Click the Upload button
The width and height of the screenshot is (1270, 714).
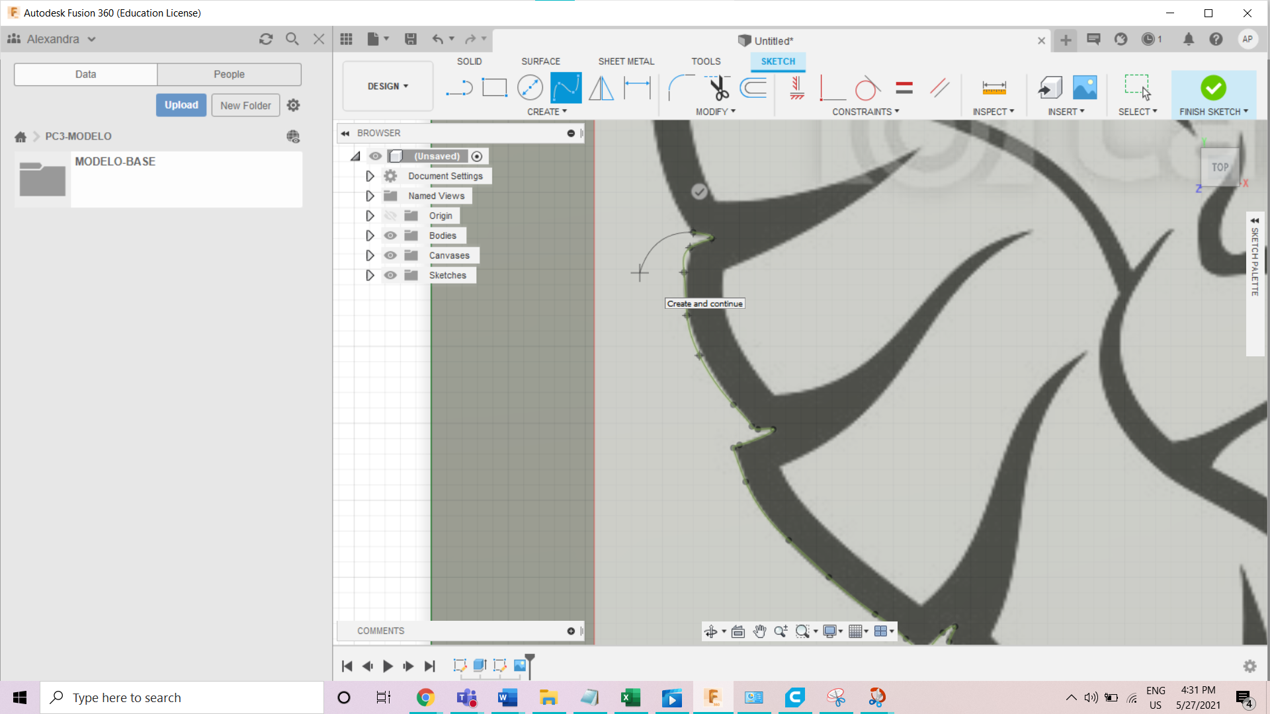(181, 105)
